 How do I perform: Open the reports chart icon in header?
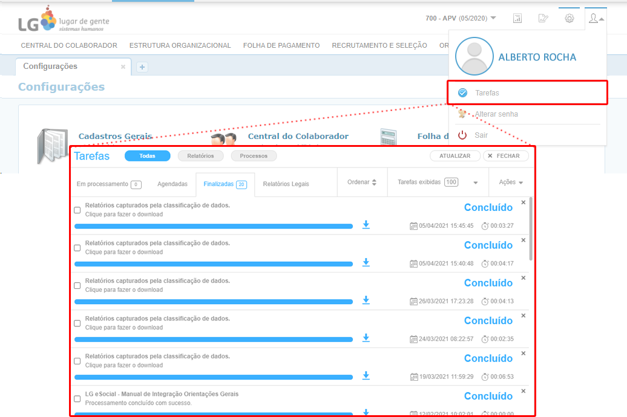click(517, 18)
